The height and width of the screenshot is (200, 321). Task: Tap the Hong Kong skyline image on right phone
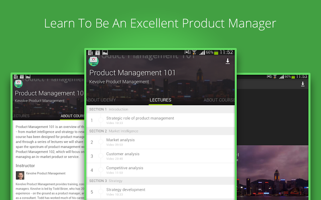click(x=272, y=173)
